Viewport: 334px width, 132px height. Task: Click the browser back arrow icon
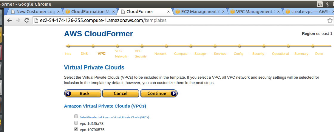[9, 21]
